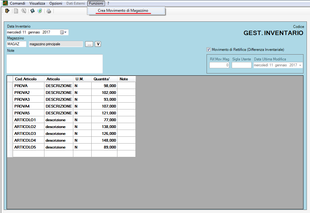Viewport: 310px width, 213px height.
Task: Click the save floppy disk icon
Action: click(x=32, y=11)
